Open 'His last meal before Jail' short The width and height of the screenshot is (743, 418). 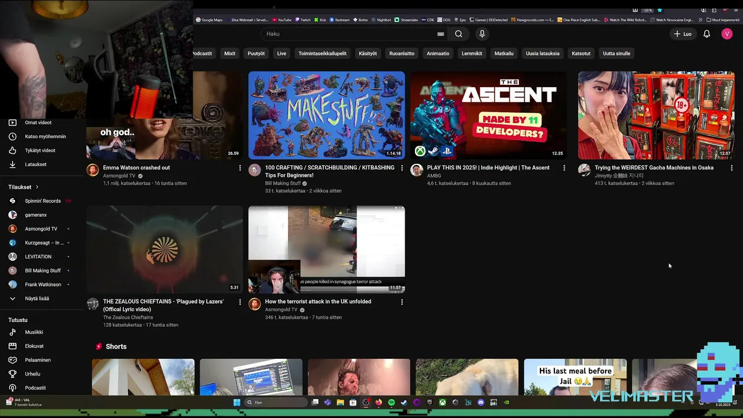coord(575,377)
